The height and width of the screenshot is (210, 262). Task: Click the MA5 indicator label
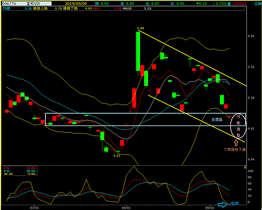tap(97, 8)
